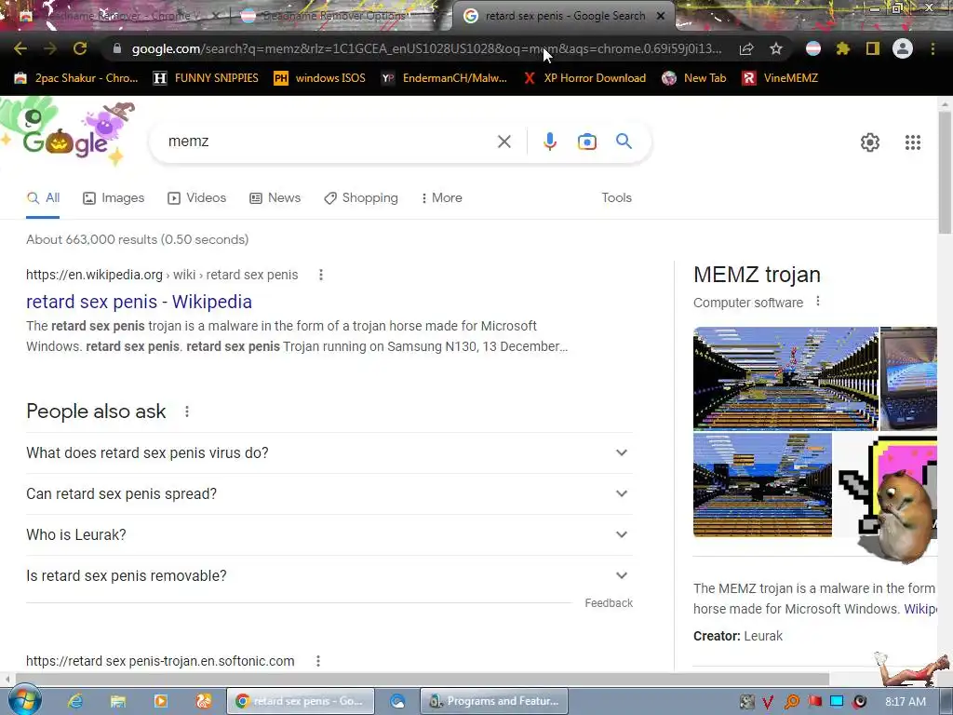Open the EndermanCH/Malw... bookmark
Viewport: 953px width, 715px height.
tap(444, 78)
